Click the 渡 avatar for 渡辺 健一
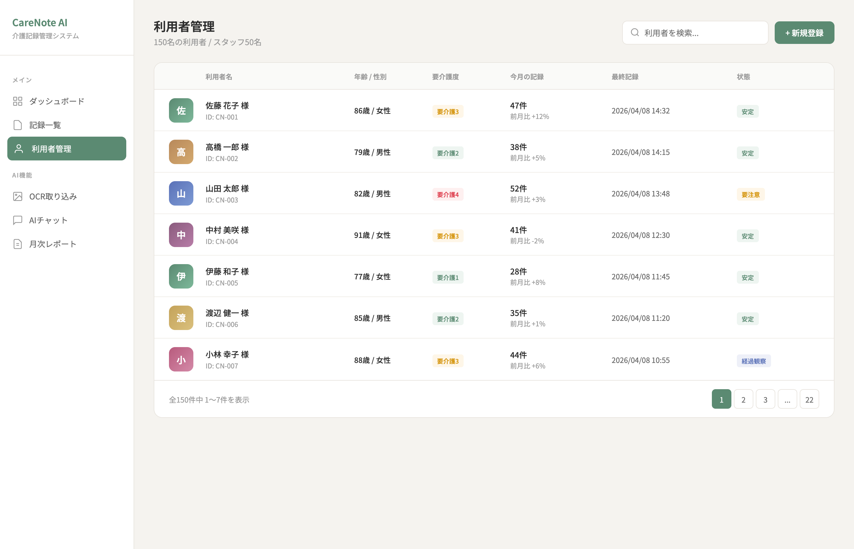This screenshot has width=854, height=549. pyautogui.click(x=181, y=318)
